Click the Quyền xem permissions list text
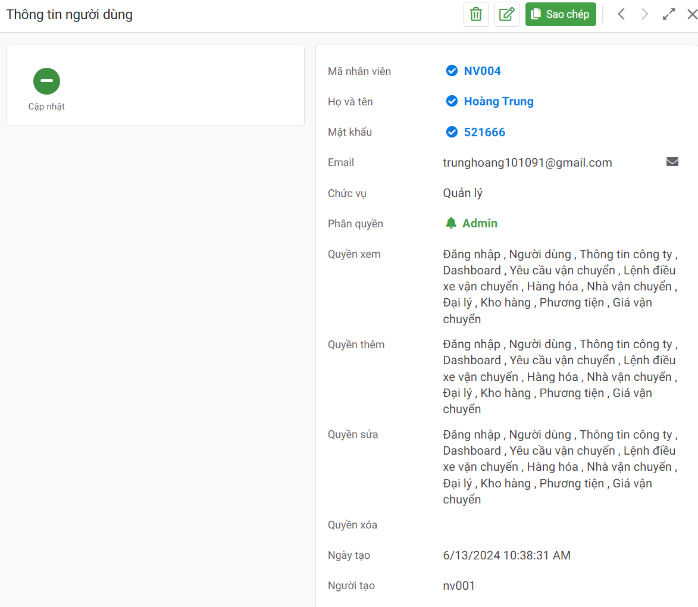 (559, 286)
